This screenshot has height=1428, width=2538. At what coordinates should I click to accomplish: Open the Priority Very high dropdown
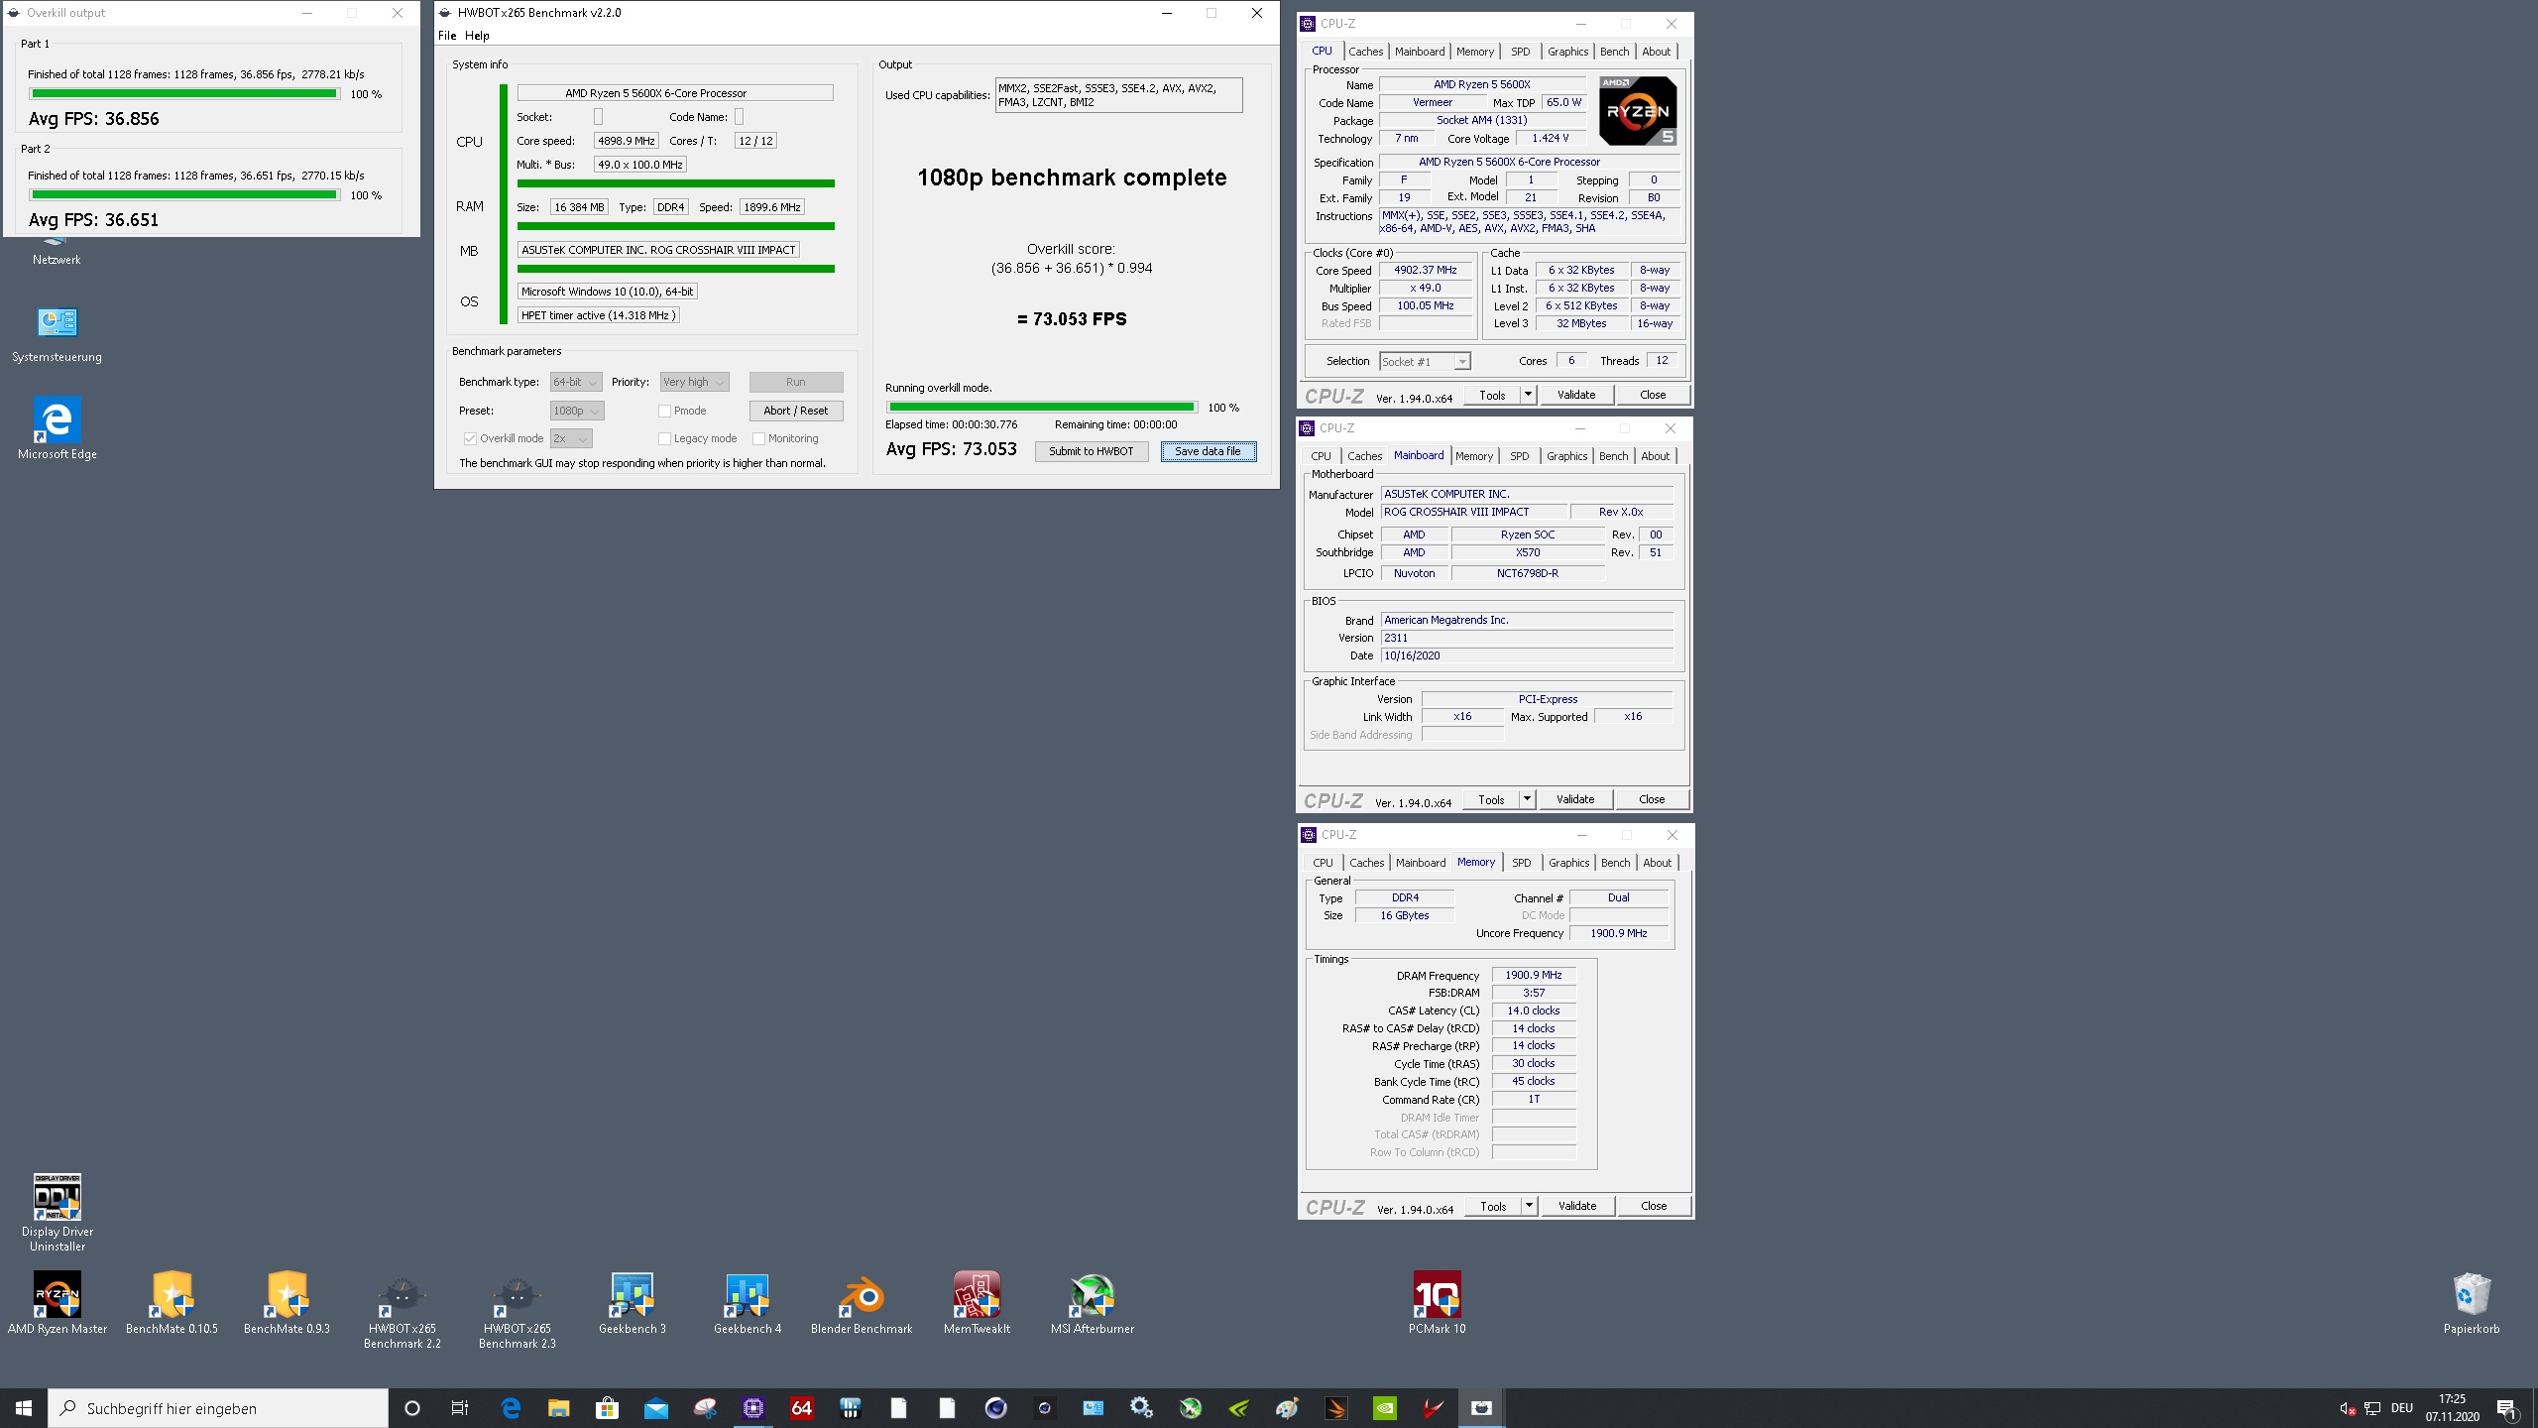click(694, 382)
